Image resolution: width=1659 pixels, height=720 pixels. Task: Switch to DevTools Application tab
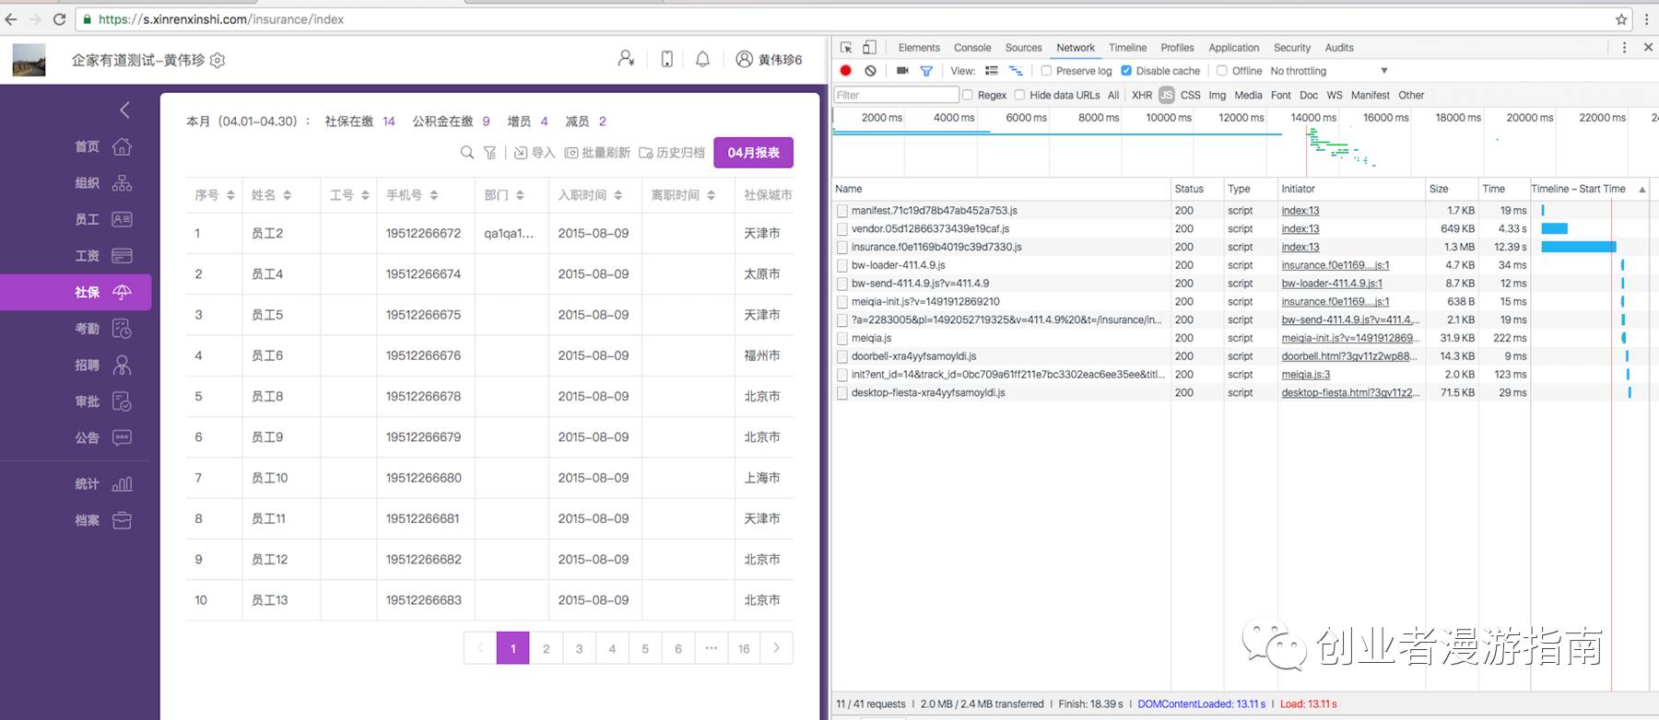coord(1233,48)
